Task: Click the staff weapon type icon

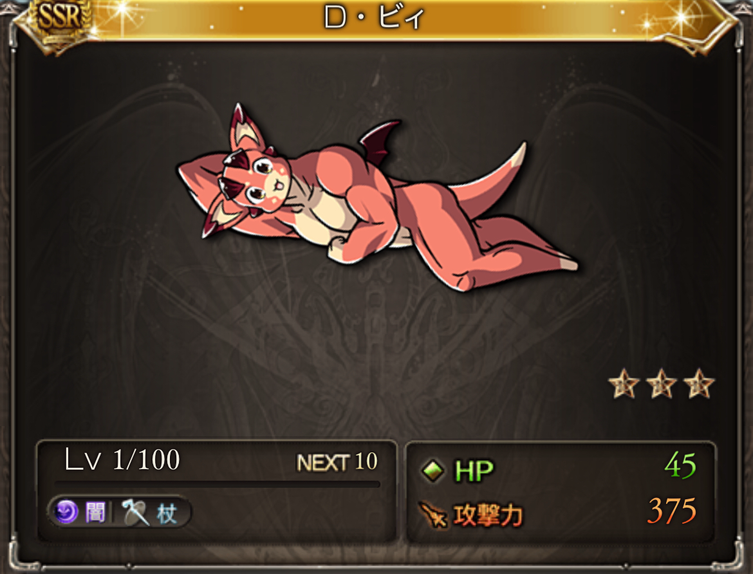Action: [x=135, y=512]
